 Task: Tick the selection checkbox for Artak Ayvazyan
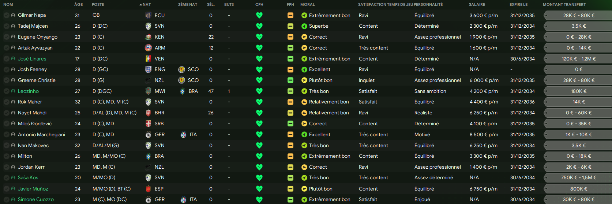(x=6, y=48)
